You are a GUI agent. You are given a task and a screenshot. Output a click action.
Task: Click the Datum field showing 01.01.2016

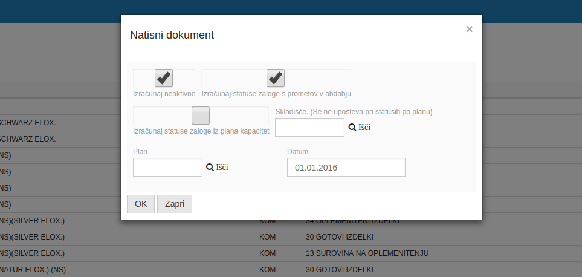(346, 167)
